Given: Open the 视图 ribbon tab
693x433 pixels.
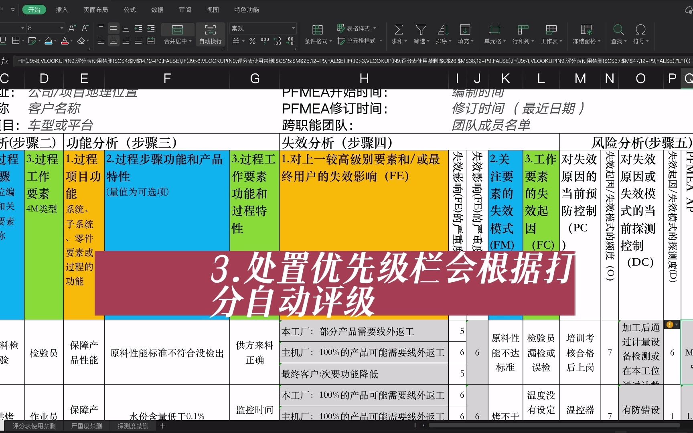Looking at the screenshot, I should [213, 10].
